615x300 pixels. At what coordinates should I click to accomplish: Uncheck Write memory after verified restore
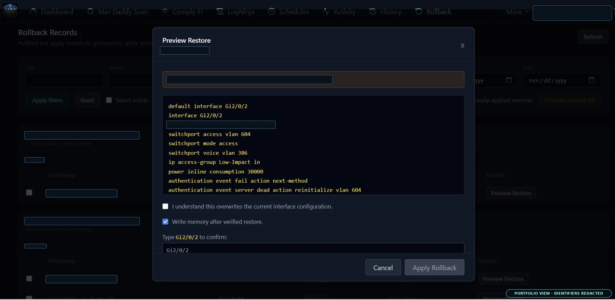(x=165, y=222)
